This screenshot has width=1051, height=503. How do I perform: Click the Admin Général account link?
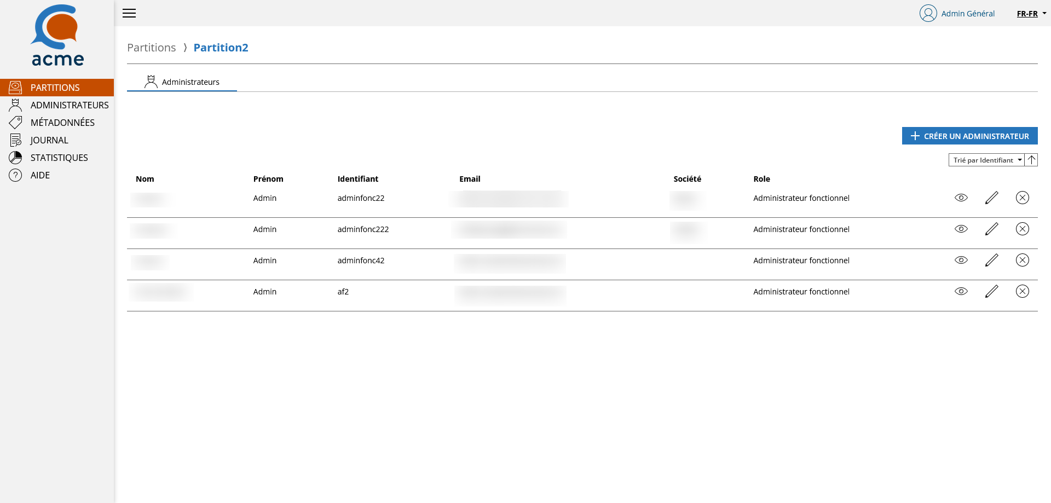click(968, 14)
